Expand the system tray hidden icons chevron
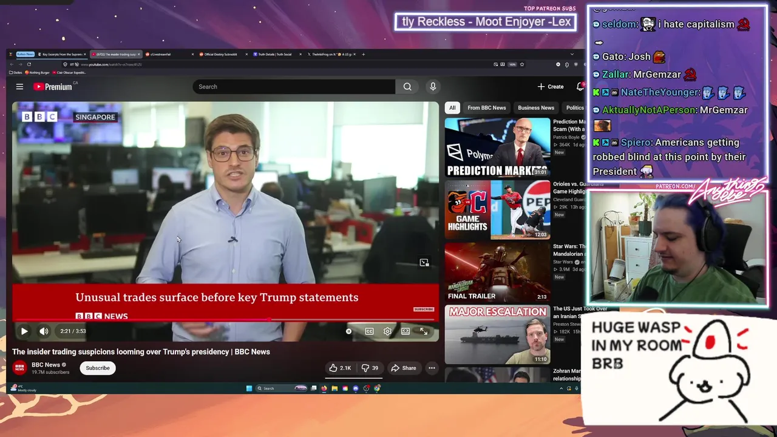The height and width of the screenshot is (437, 777). (561, 388)
